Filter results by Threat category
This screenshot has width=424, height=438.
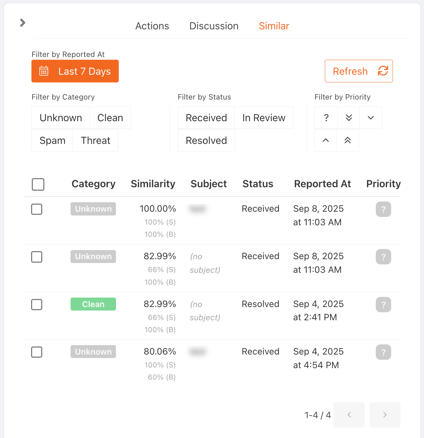95,140
